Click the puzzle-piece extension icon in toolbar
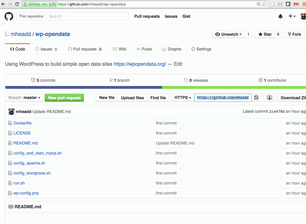Image resolution: width=306 pixels, height=224 pixels. 272,4
